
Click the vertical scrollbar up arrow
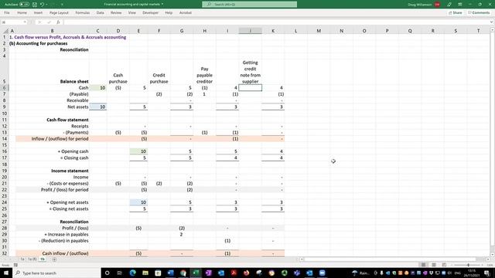(492, 29)
